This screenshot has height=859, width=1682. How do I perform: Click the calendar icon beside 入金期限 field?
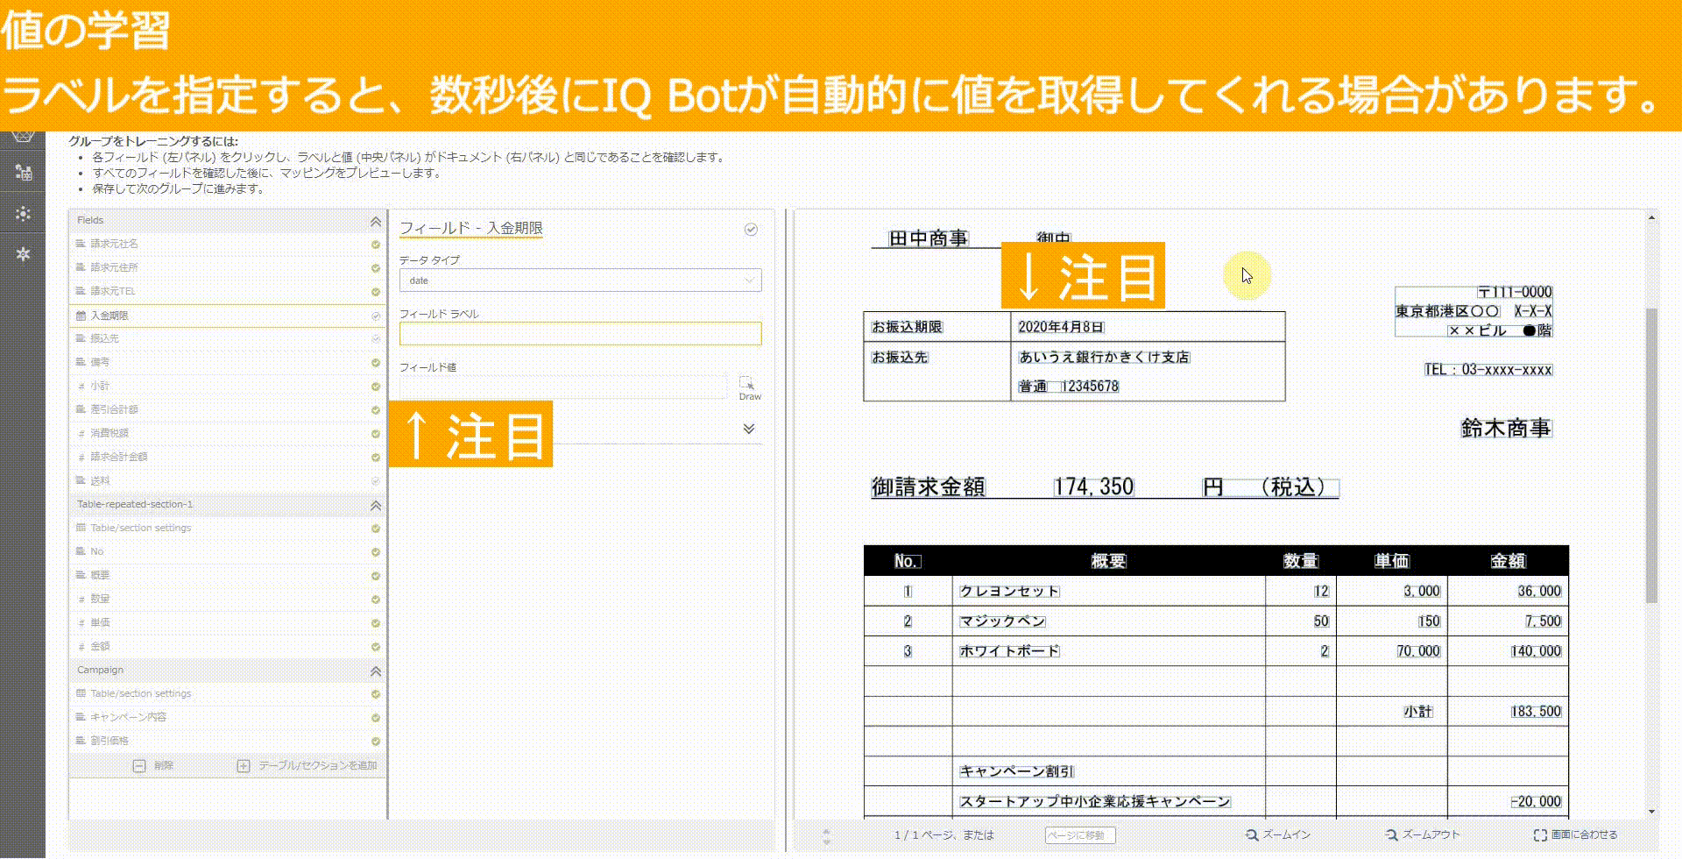[x=79, y=315]
